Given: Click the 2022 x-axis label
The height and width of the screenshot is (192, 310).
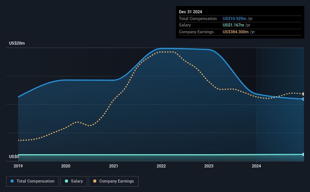Looking at the screenshot, I should click(x=161, y=166).
